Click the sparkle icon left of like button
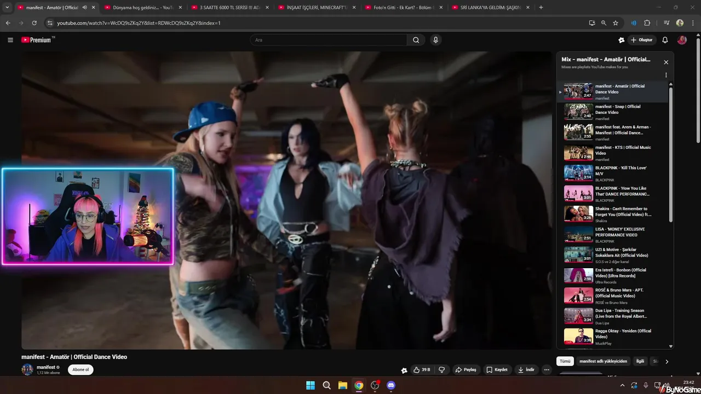 404,370
